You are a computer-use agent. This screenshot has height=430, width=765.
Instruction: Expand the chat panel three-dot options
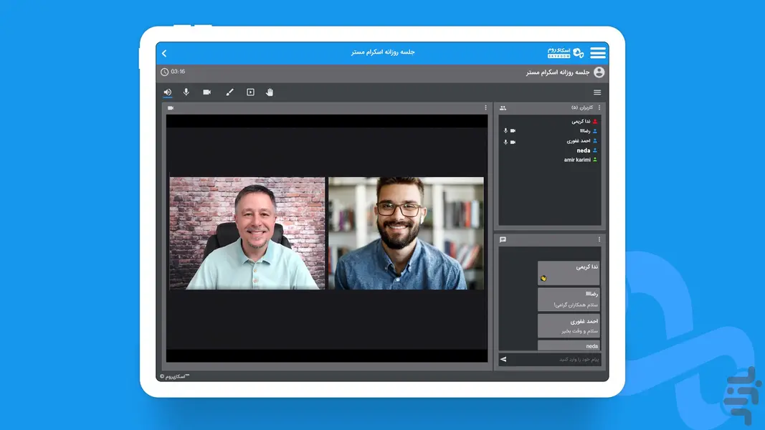tap(599, 239)
